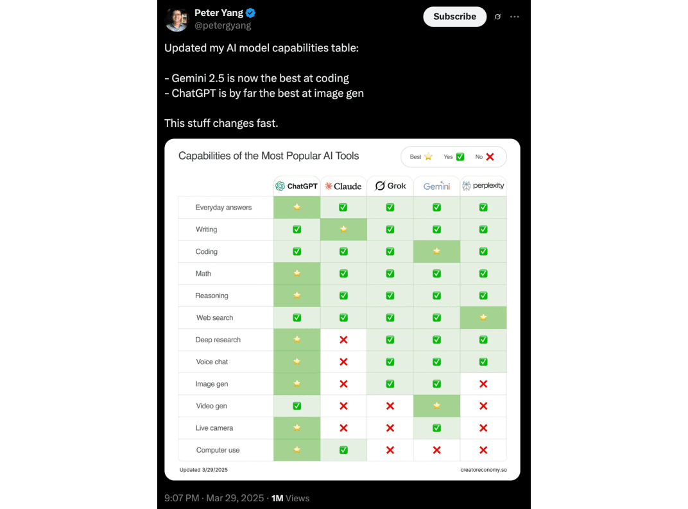Click the Web search row label
The height and width of the screenshot is (509, 688).
[x=214, y=318]
